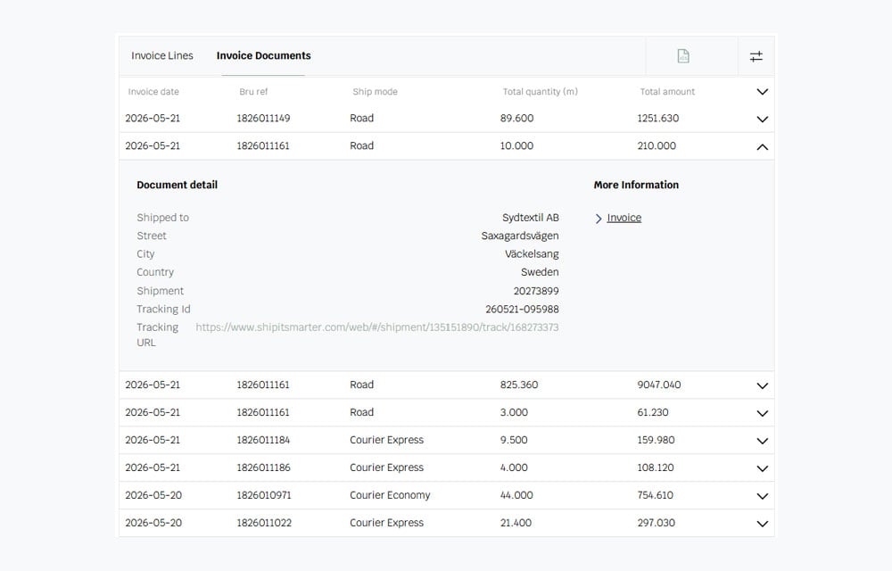Expand the 1826011184 Courier Express row
Image resolution: width=892 pixels, height=571 pixels.
pyautogui.click(x=763, y=441)
